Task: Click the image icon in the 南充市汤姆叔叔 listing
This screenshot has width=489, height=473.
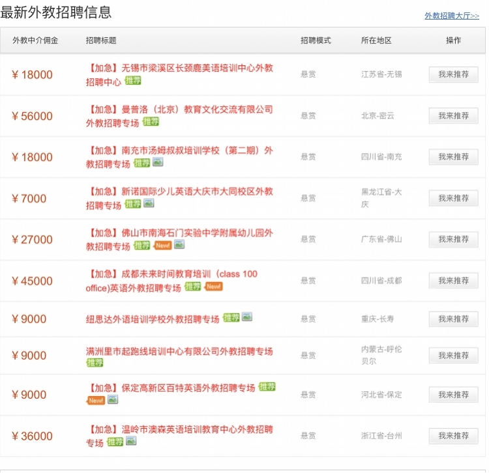Action: [157, 163]
